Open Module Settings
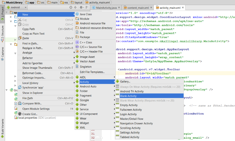The height and width of the screenshot is (141, 235). click(46, 109)
